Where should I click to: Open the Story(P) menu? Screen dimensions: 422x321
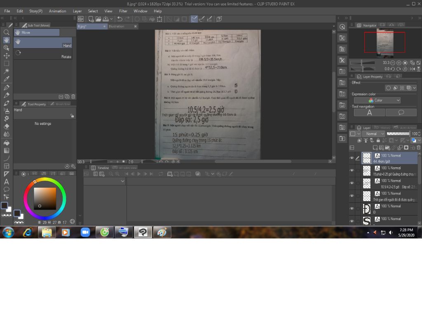point(36,11)
